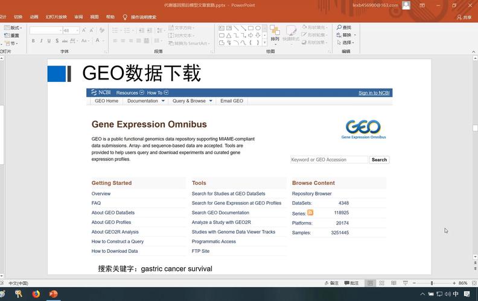478x301 pixels.
Task: Open the View (视图) ribbon tab
Action: coord(94,17)
